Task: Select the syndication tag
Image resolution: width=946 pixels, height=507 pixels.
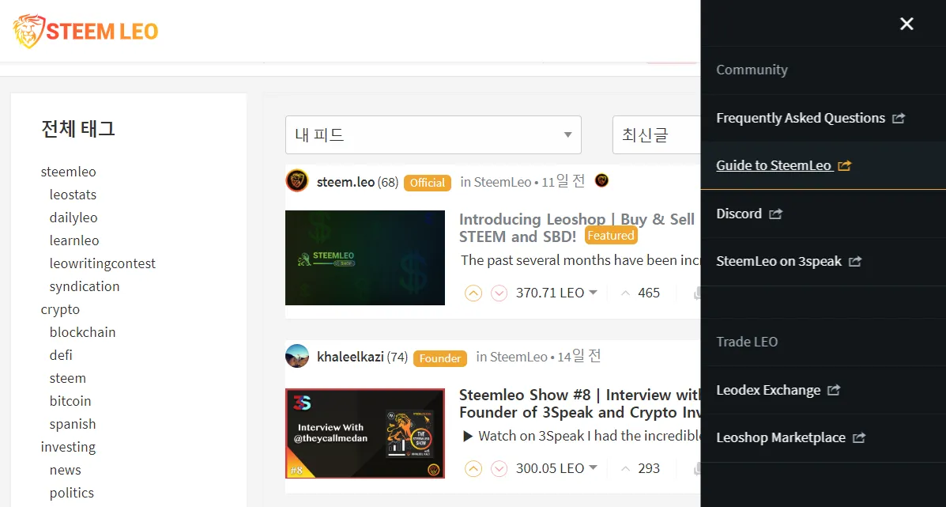Action: pos(85,286)
